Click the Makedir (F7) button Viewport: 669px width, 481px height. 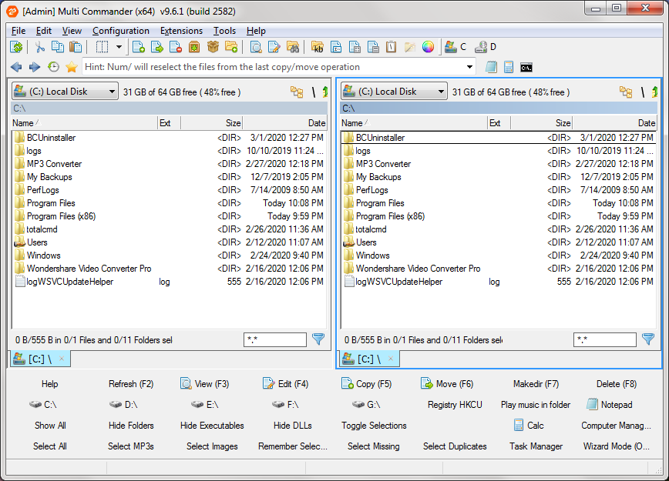(x=536, y=384)
